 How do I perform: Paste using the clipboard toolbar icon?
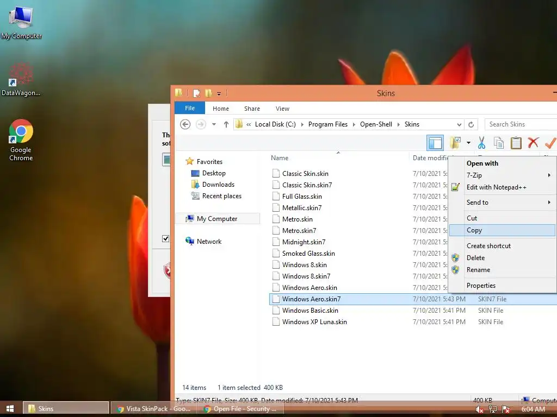(x=516, y=143)
